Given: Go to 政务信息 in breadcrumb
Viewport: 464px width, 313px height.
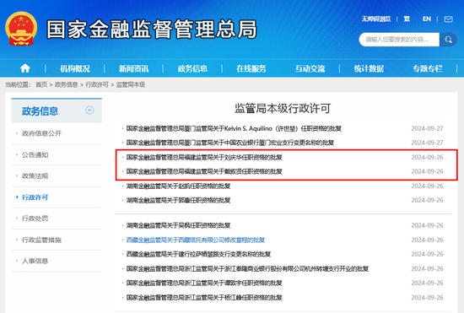Looking at the screenshot, I should (67, 85).
